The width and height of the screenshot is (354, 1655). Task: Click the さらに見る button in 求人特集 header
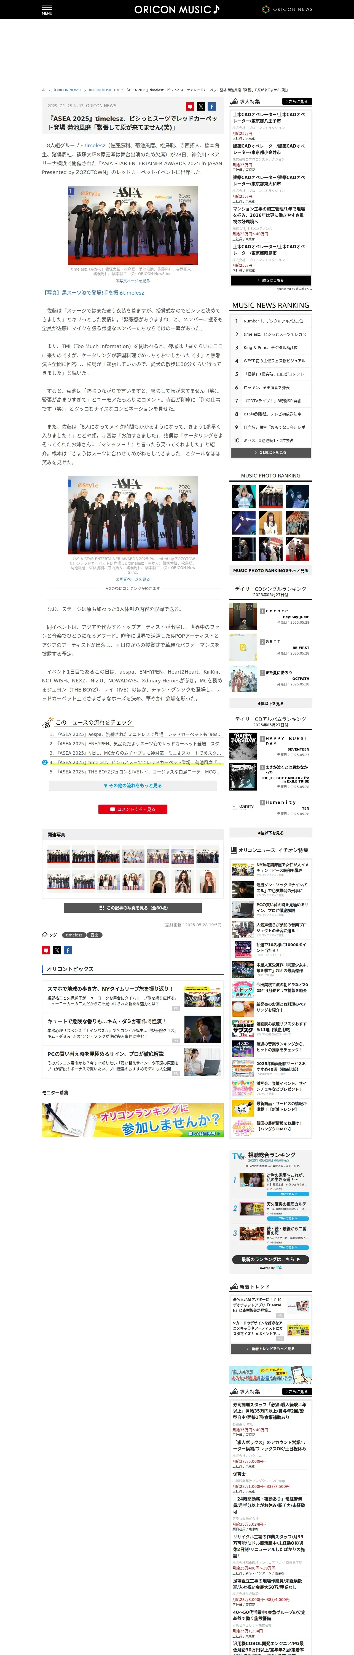tap(297, 102)
